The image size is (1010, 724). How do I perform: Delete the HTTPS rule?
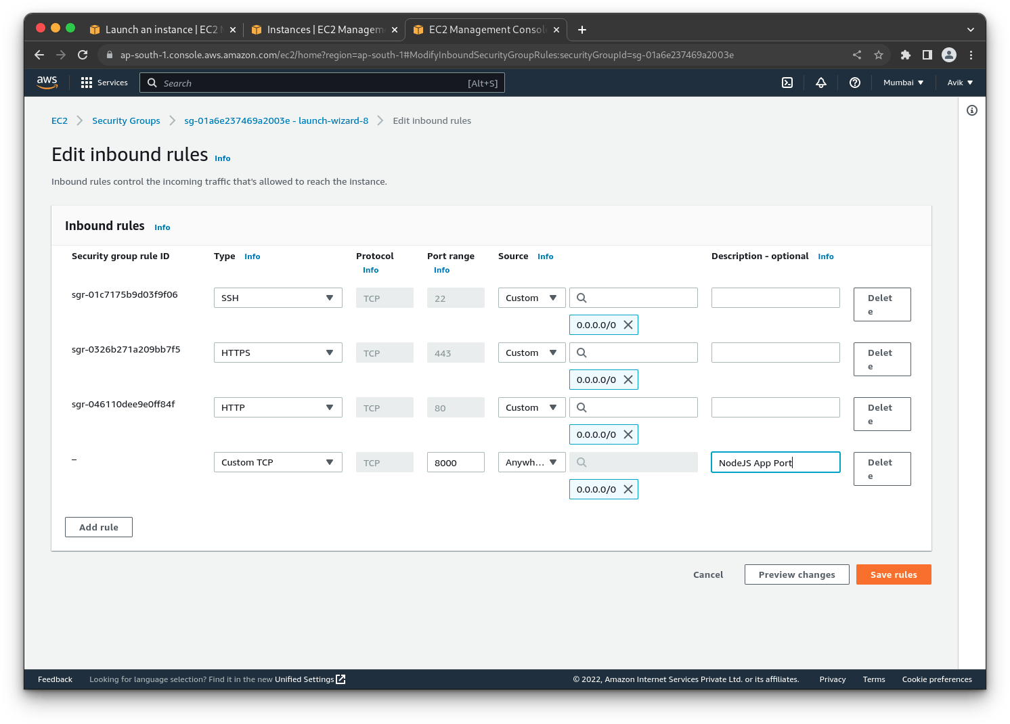click(881, 359)
